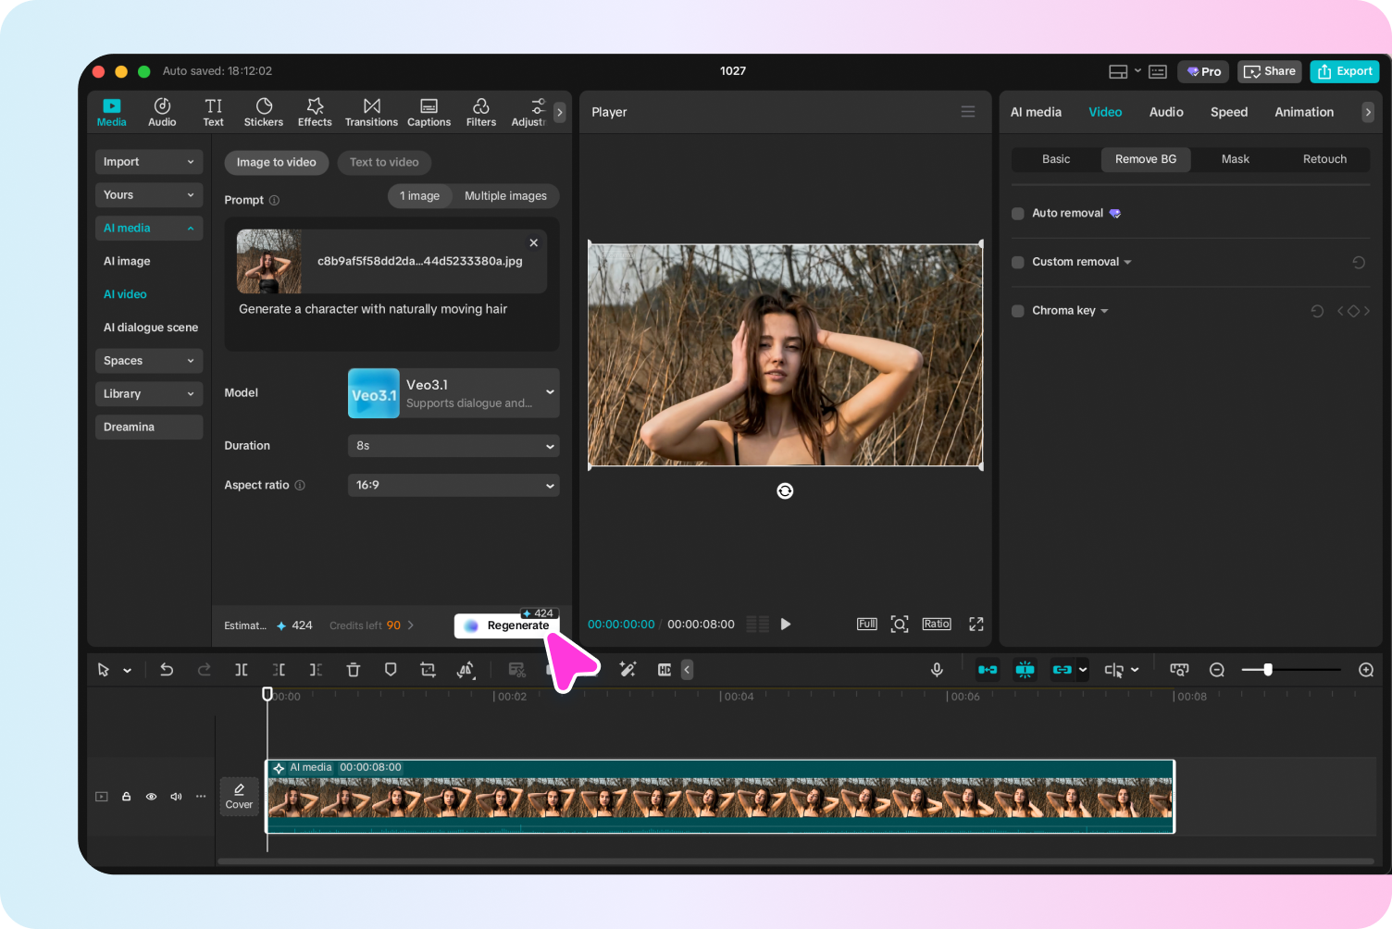Export the project

[1344, 71]
